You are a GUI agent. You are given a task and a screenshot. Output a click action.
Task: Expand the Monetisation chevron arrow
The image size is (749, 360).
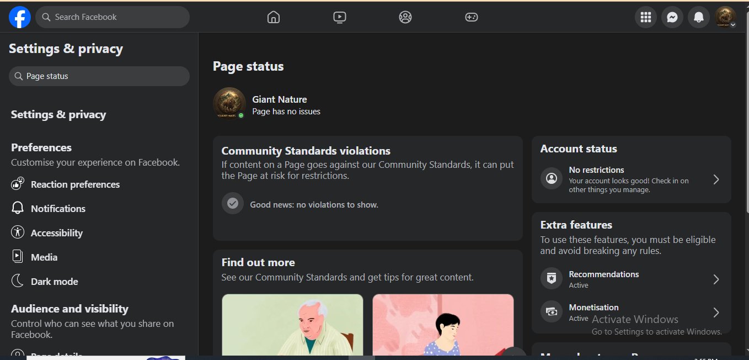(716, 313)
